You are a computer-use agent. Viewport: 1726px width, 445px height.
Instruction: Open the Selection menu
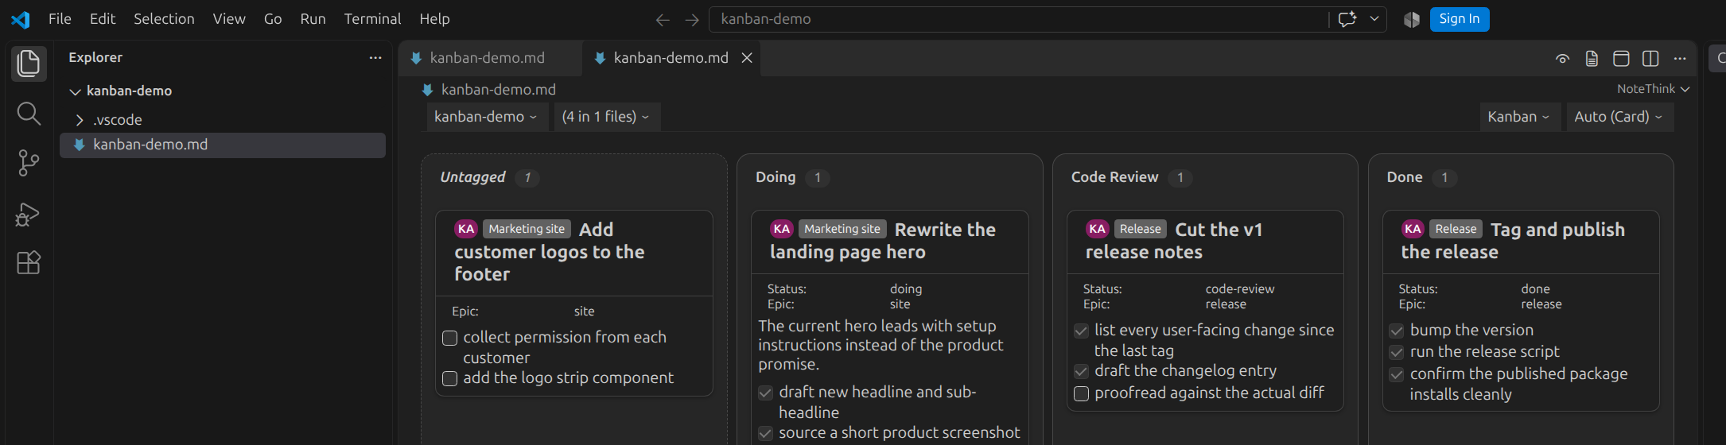point(164,19)
